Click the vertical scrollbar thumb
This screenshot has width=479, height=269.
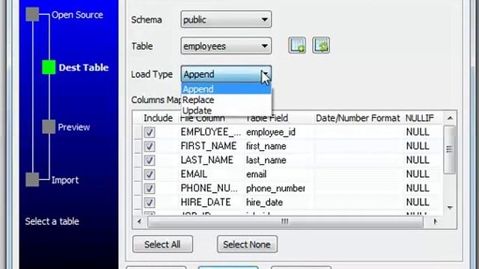[449, 149]
